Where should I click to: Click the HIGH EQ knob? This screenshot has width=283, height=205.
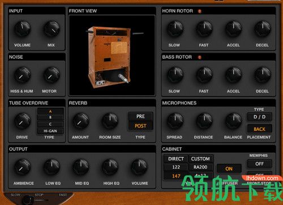(110, 167)
